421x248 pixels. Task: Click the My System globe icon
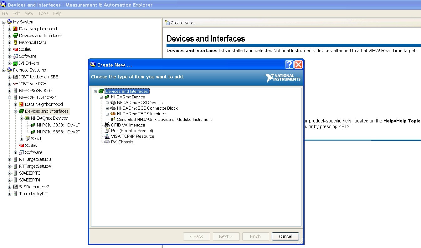(9, 22)
